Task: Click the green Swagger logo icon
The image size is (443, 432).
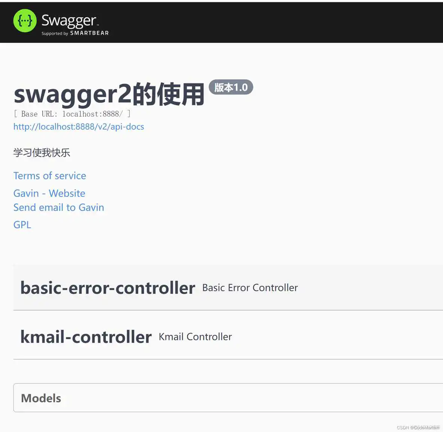Action: (25, 21)
